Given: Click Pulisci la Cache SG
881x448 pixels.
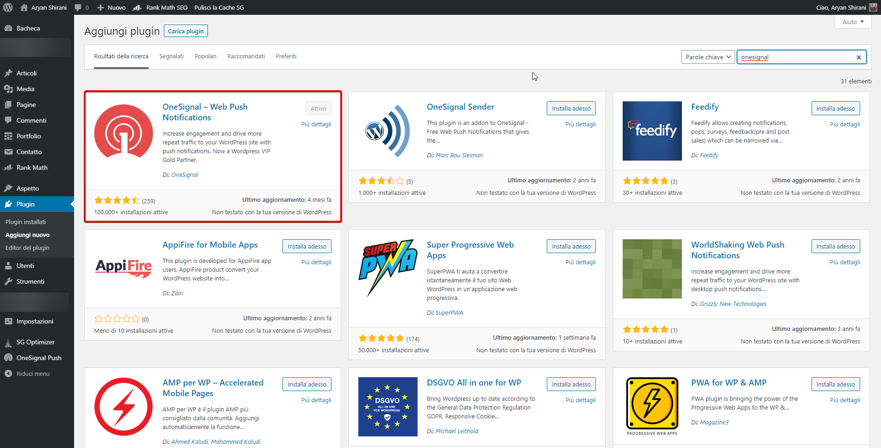Looking at the screenshot, I should pos(219,7).
